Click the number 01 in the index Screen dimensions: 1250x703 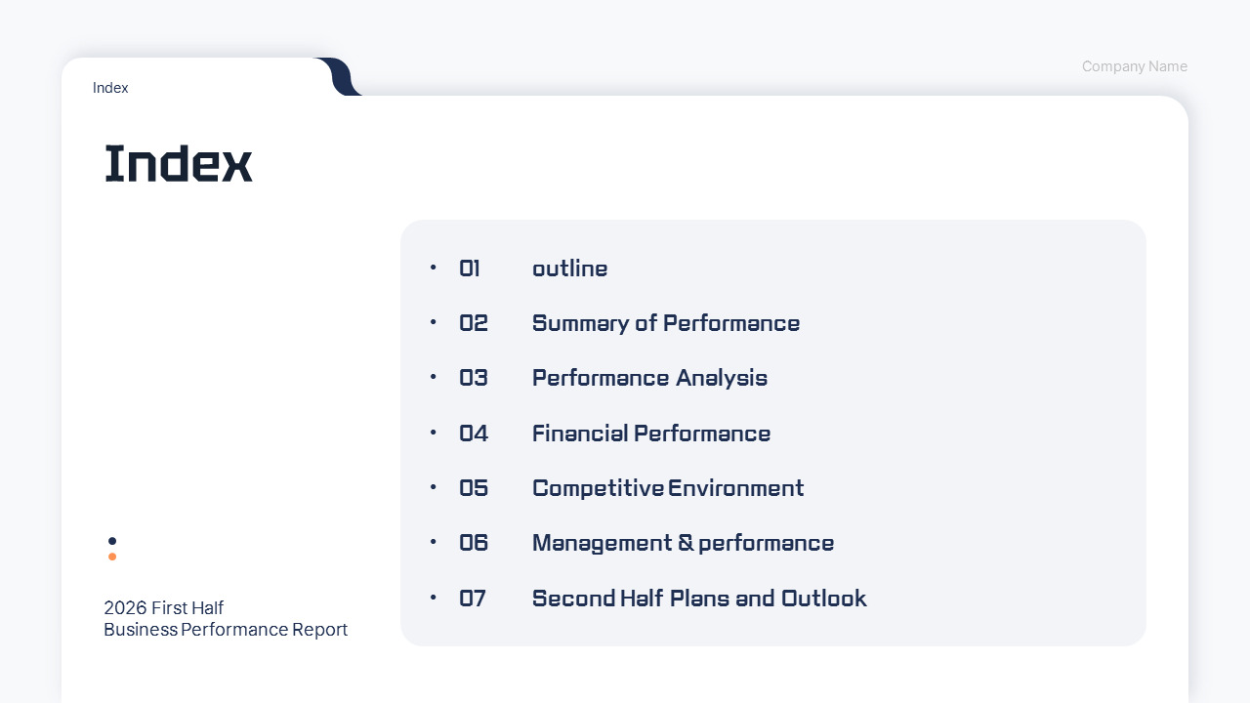[x=470, y=269]
